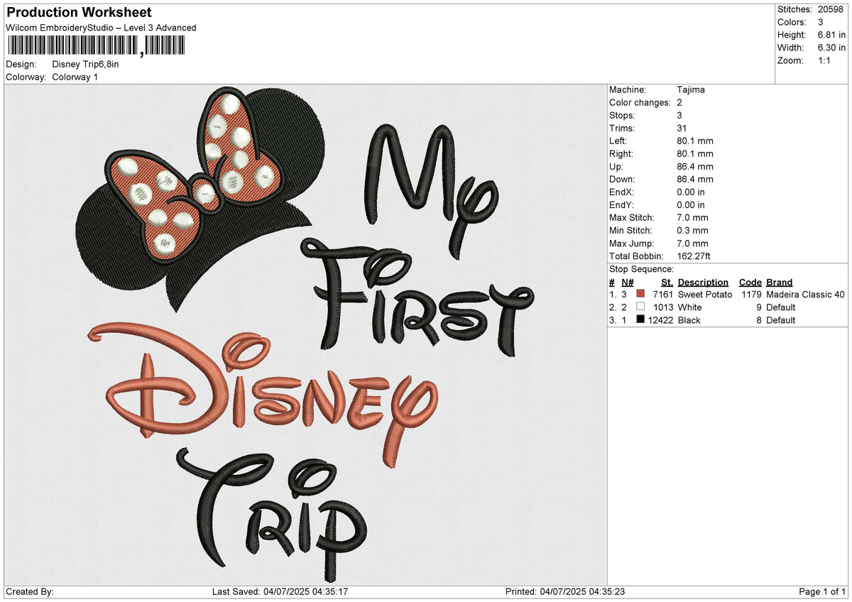Click the barcode under the Wilcom line
Viewport: 852px width, 602px height.
[x=95, y=46]
